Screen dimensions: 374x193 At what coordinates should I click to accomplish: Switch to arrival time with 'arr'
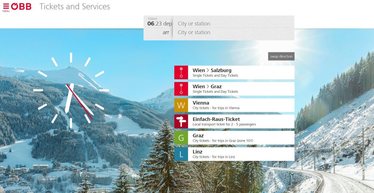(166, 32)
